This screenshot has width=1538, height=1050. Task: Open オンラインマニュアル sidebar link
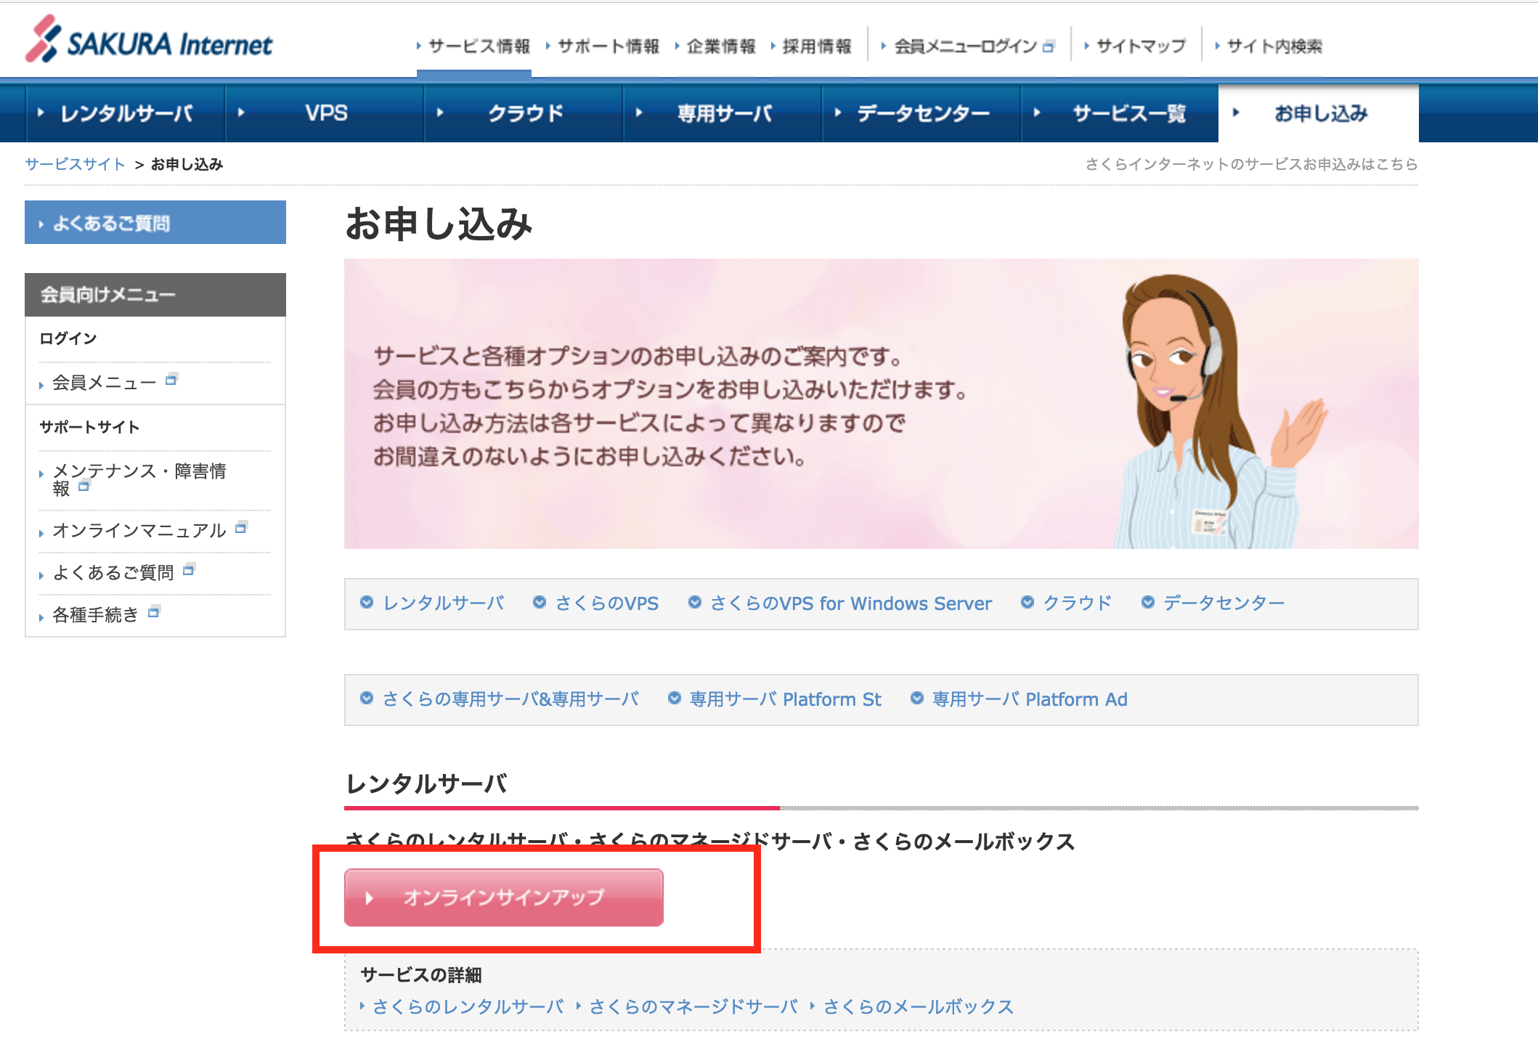pos(139,530)
